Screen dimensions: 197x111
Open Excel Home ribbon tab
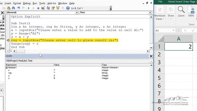coord(171,2)
